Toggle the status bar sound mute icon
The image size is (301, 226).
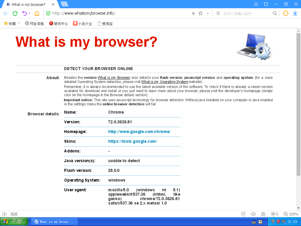(x=253, y=214)
